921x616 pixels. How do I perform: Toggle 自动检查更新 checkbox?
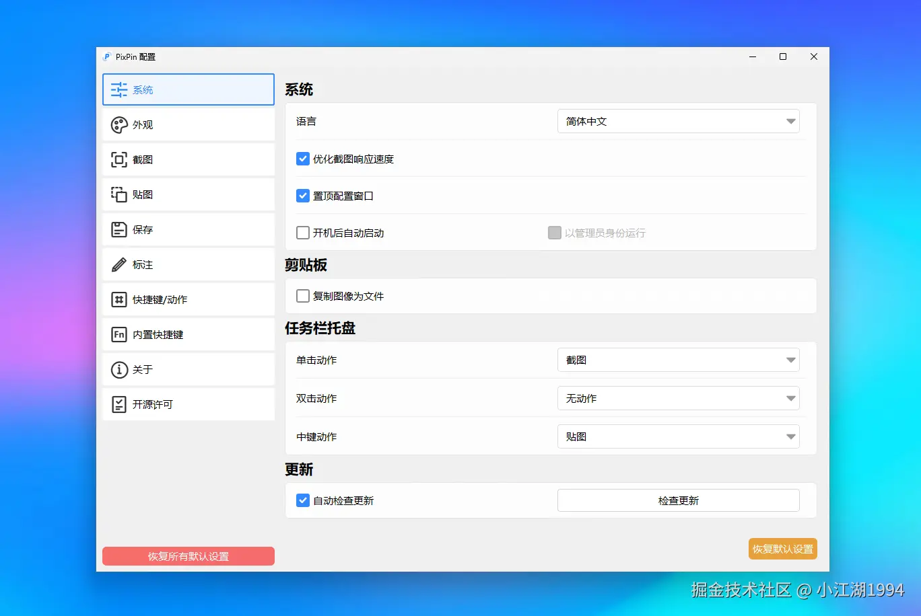[x=303, y=500]
